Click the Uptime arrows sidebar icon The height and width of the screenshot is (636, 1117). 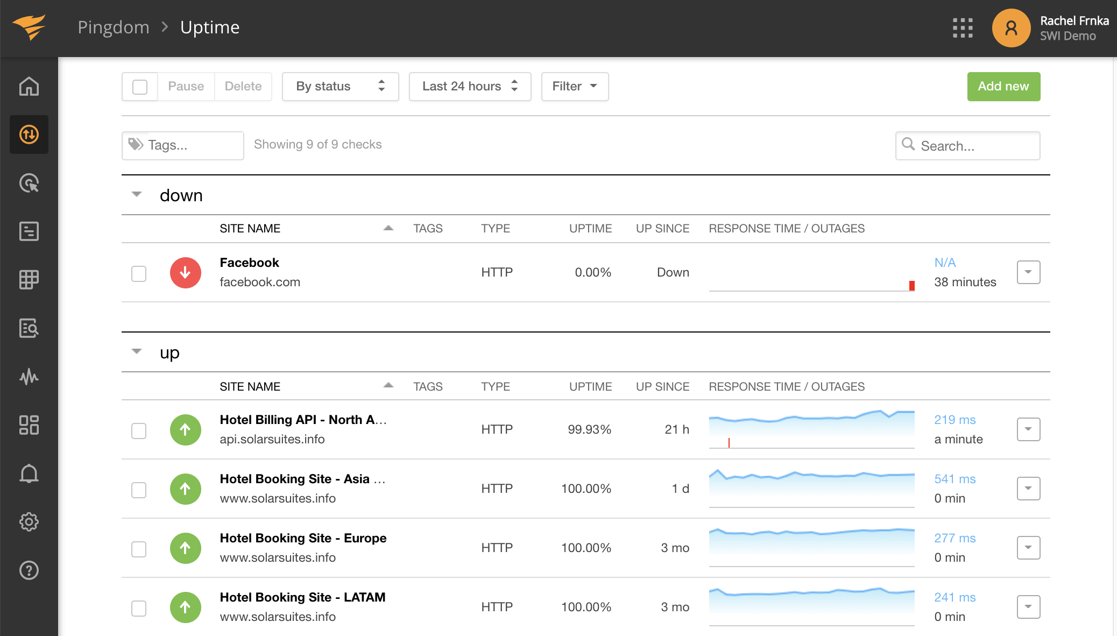29,134
